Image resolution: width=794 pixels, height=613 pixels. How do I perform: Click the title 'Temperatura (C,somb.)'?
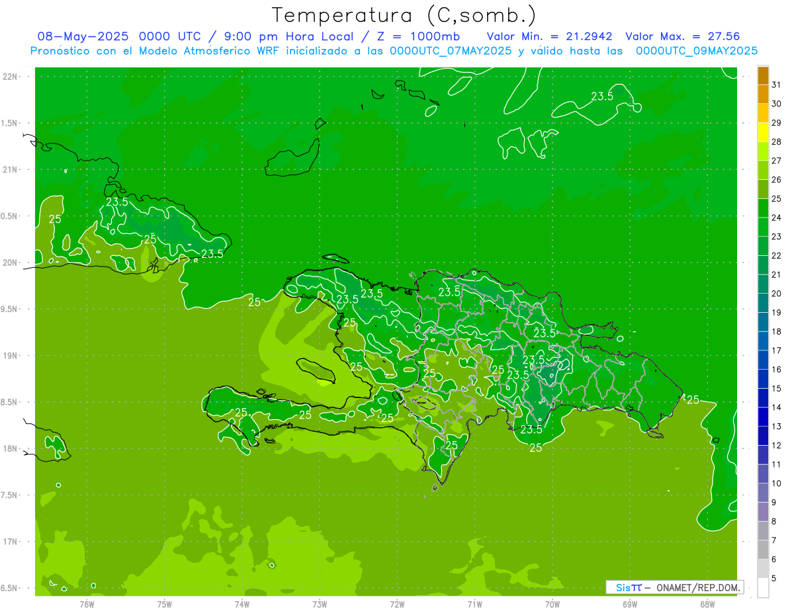(x=404, y=15)
